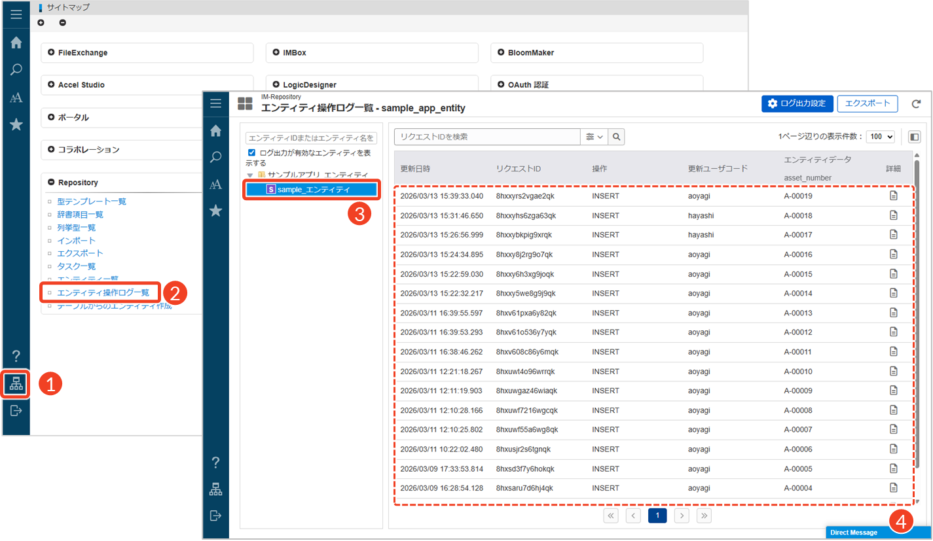
Task: Open detail icon for asset A-00019 row
Action: pos(893,196)
